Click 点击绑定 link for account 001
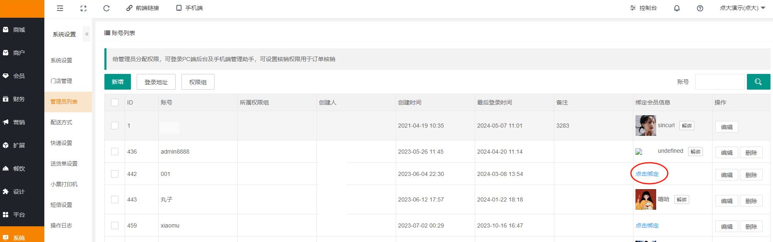 (x=647, y=174)
